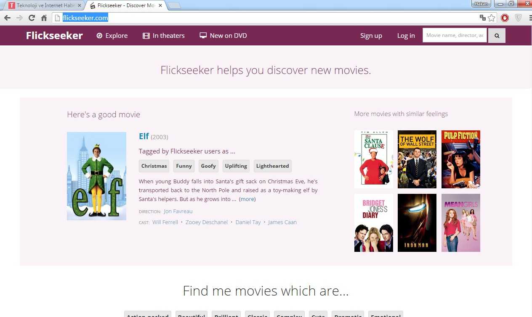
Task: Go to New on DVD
Action: (223, 36)
